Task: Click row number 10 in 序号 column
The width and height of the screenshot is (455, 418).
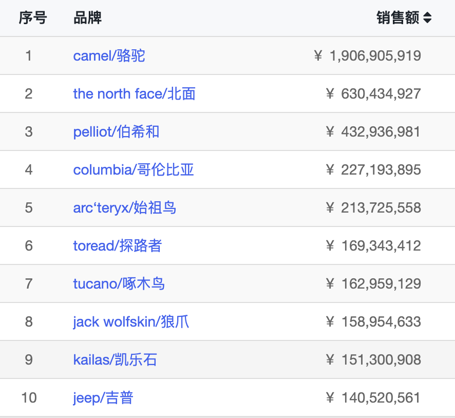Action: pos(29,397)
